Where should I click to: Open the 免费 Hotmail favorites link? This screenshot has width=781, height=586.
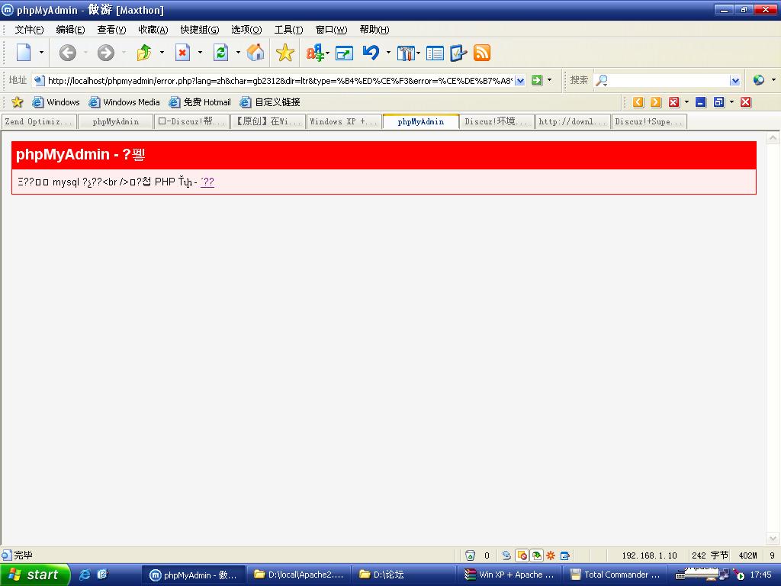200,102
